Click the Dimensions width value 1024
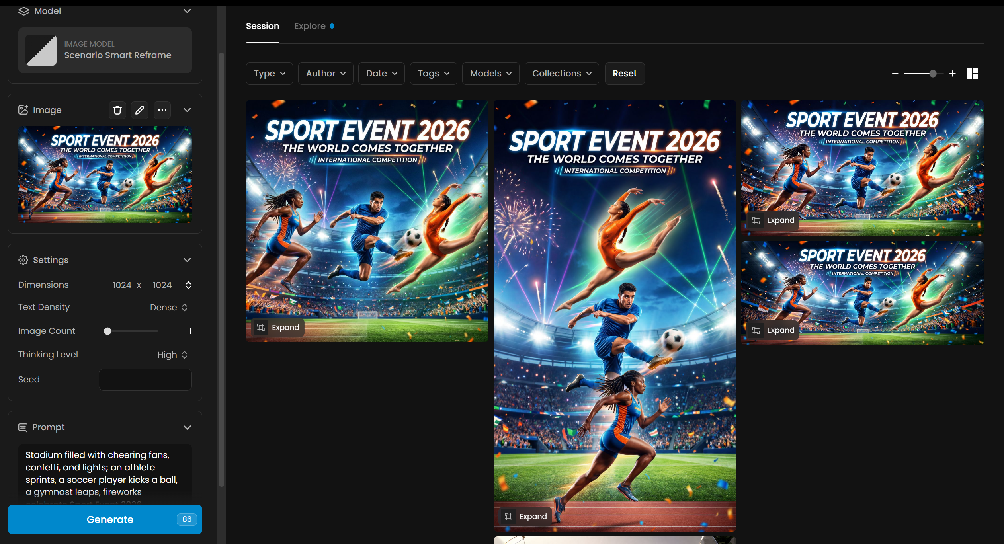 122,285
